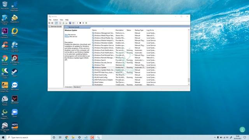This screenshot has height=140, width=249.
Task: Select the Wired AutoConfig service row
Action: (x=124, y=75)
